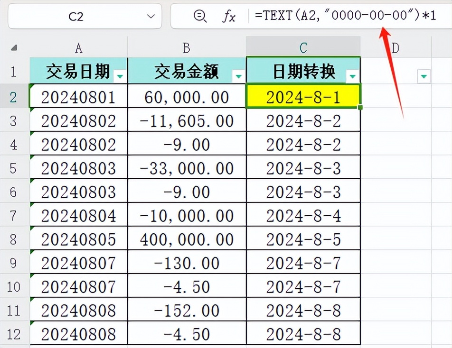
Task: Select row 6 header
Action: pyautogui.click(x=14, y=191)
